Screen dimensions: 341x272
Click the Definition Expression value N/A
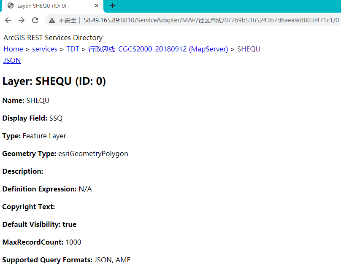(x=85, y=189)
